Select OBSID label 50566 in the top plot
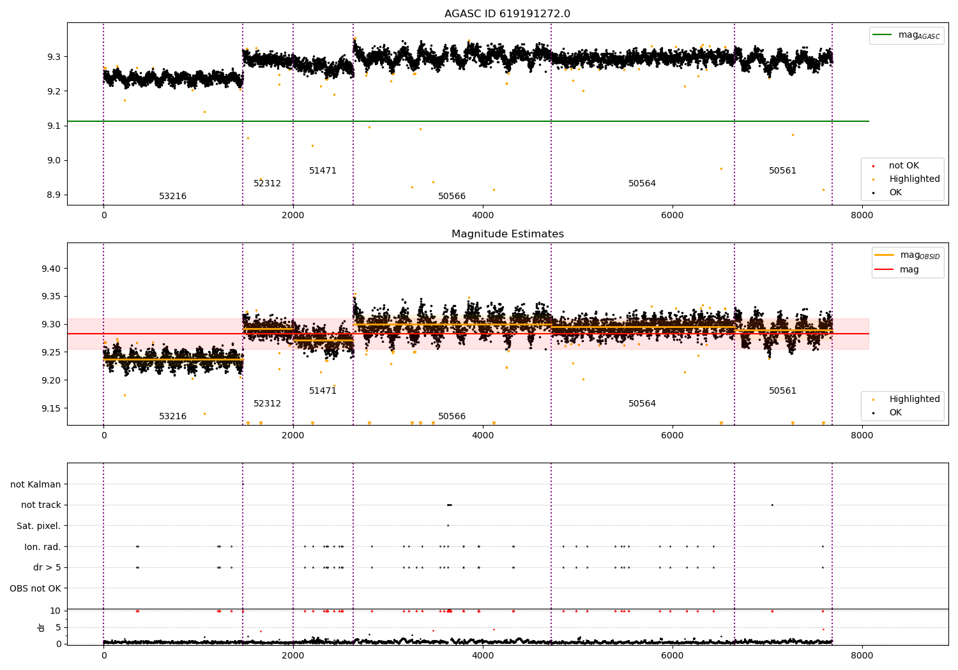The width and height of the screenshot is (958, 670). (452, 197)
